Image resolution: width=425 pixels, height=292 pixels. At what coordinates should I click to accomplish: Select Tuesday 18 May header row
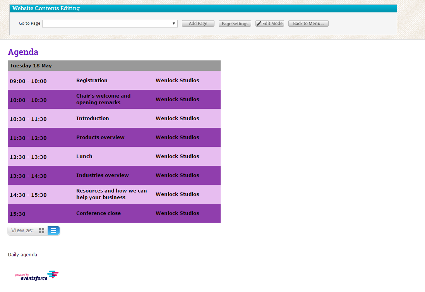[114, 65]
